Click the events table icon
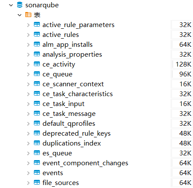Image resolution: width=193 pixels, height=188 pixels. (x=37, y=173)
